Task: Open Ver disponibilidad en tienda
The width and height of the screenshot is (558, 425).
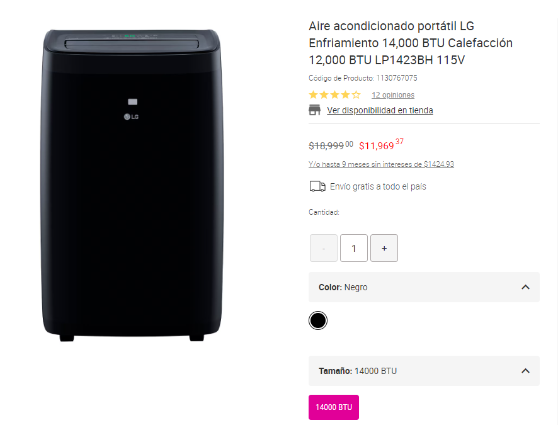Action: pos(380,110)
